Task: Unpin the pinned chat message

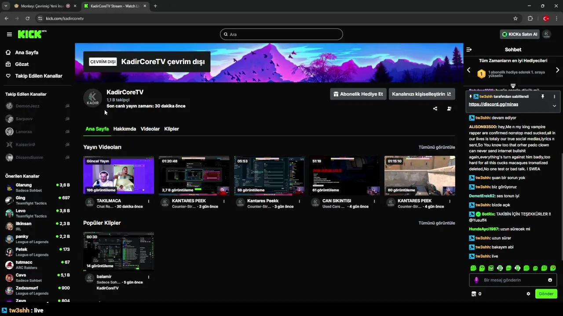Action: click(x=543, y=97)
